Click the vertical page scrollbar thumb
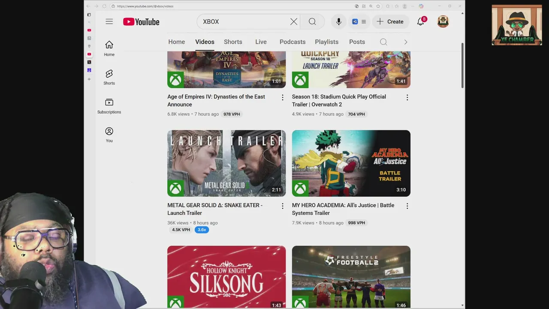 tap(462, 65)
